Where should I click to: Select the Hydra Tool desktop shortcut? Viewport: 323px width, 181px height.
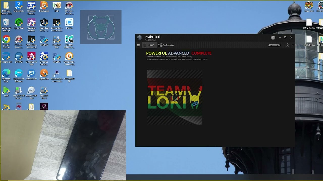[19, 24]
